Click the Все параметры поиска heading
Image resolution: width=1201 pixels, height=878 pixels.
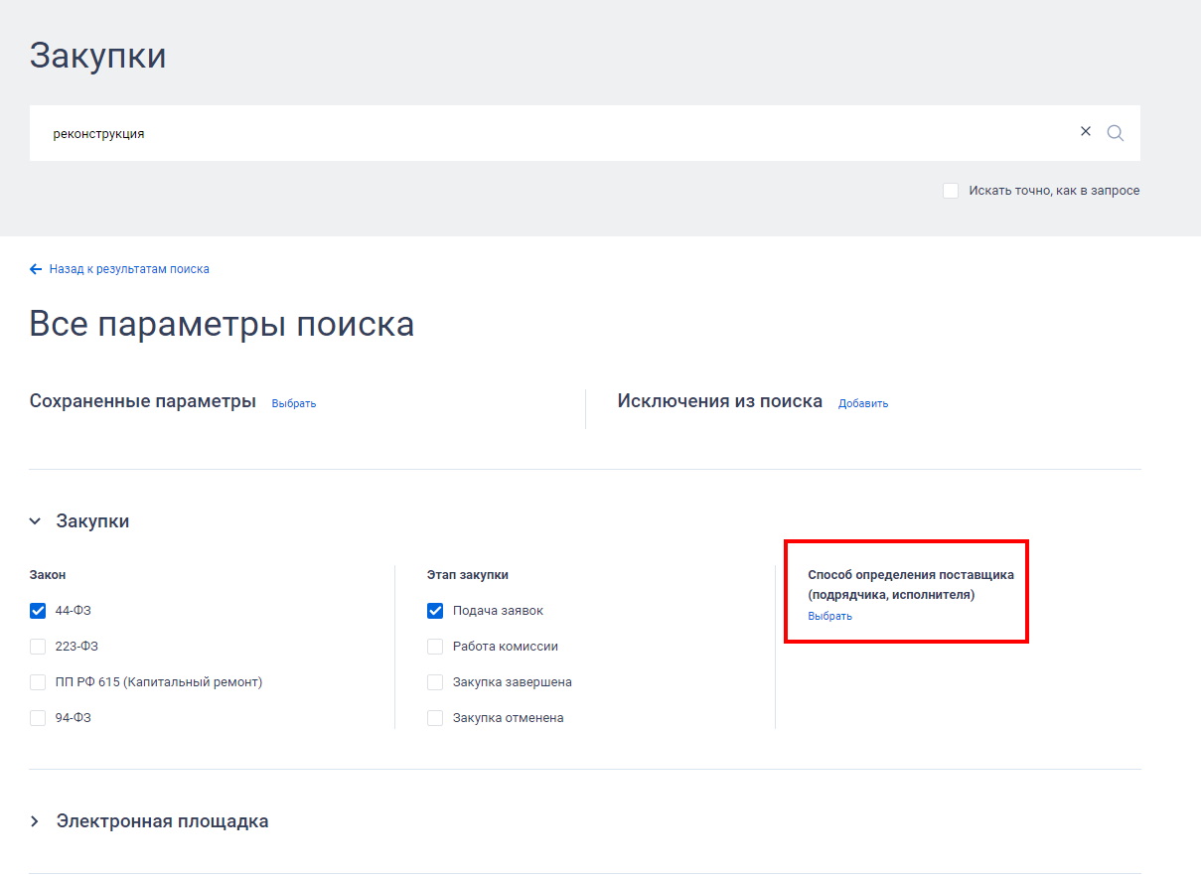222,325
